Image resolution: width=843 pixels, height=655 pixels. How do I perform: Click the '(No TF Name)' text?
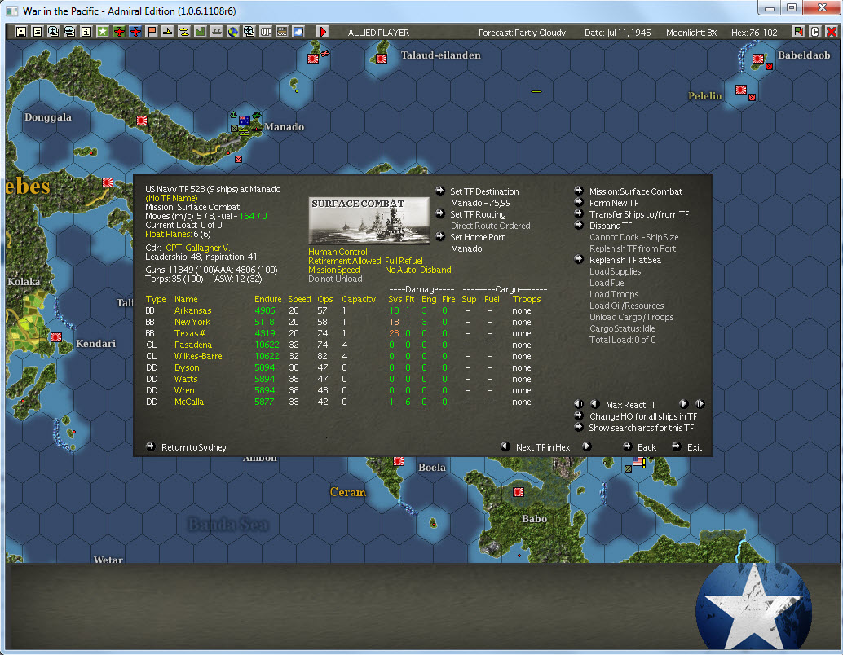pyautogui.click(x=171, y=198)
